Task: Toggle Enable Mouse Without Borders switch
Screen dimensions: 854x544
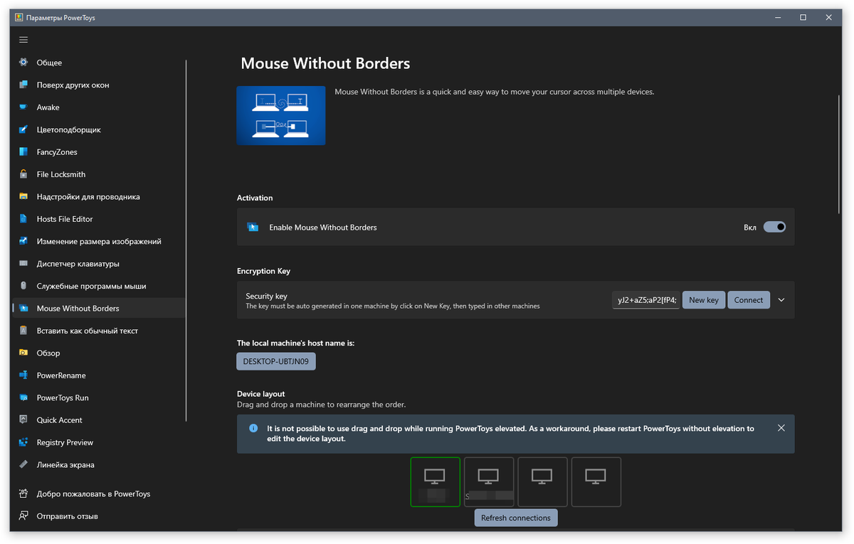Action: coord(774,228)
